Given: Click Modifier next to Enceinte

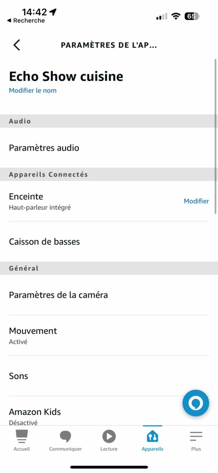Looking at the screenshot, I should [x=196, y=201].
